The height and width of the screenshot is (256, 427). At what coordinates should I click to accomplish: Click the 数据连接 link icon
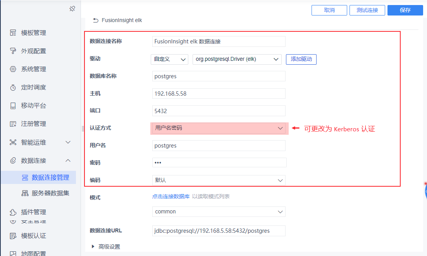[x=13, y=160]
